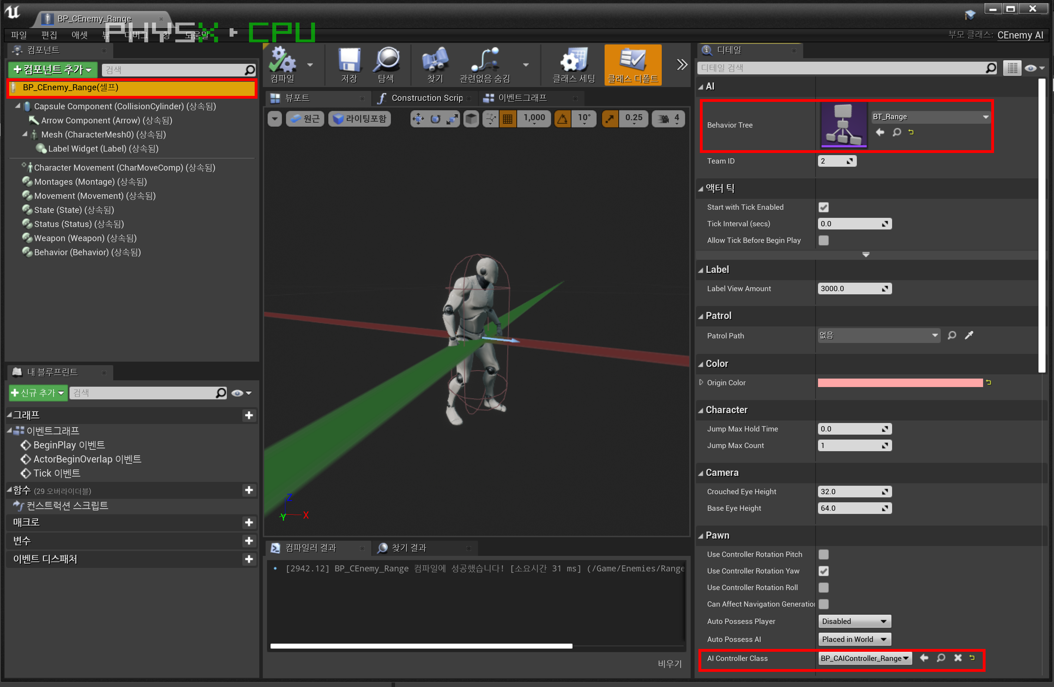Image resolution: width=1054 pixels, height=687 pixels.
Task: Click the 컴포넌트 추가 (Add Component) button
Action: tap(53, 69)
